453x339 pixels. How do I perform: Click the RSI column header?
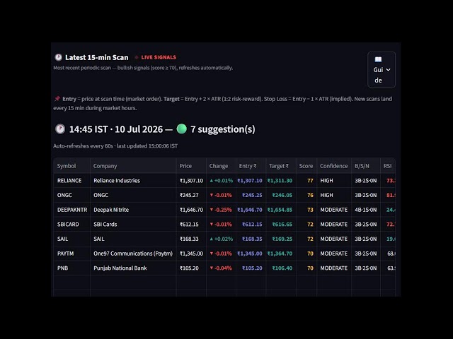click(387, 166)
